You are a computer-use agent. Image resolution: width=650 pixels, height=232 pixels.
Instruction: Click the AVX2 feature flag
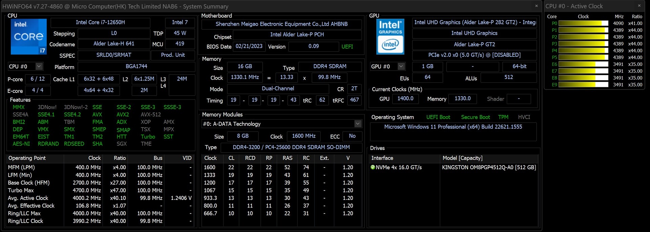[123, 114]
